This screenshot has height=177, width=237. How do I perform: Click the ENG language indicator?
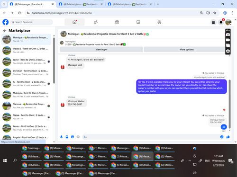207,161
